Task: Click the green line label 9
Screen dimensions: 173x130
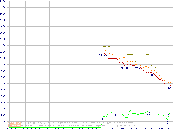Action: (x=103, y=119)
